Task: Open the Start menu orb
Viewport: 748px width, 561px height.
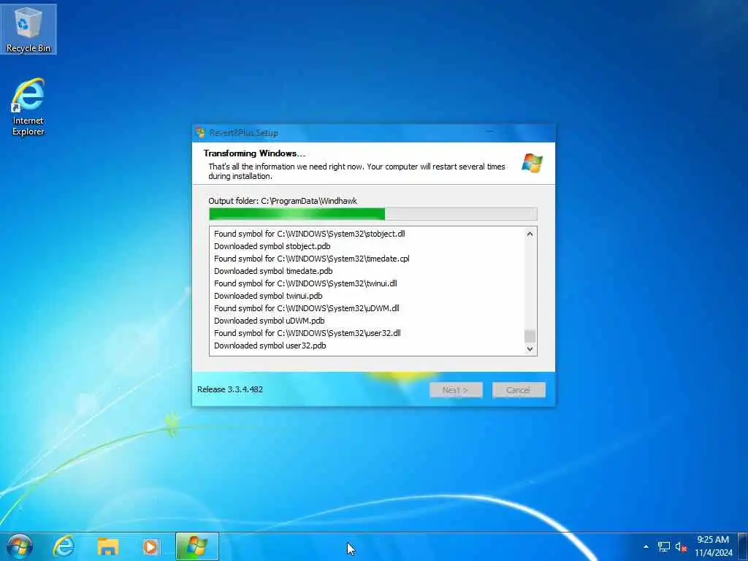Action: 19,546
